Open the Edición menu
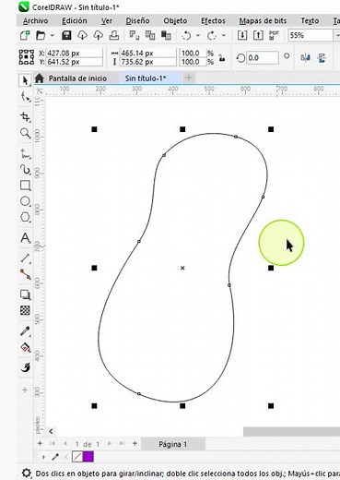Screen dimensions: 340x480 [x=75, y=21]
